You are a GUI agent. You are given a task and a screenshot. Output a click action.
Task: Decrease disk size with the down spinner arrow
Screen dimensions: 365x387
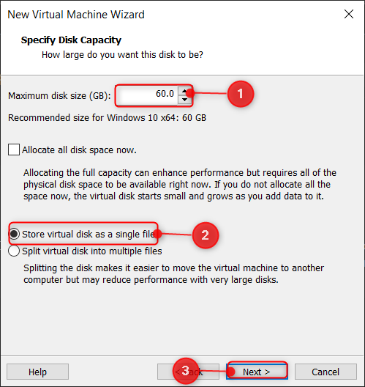pos(185,100)
